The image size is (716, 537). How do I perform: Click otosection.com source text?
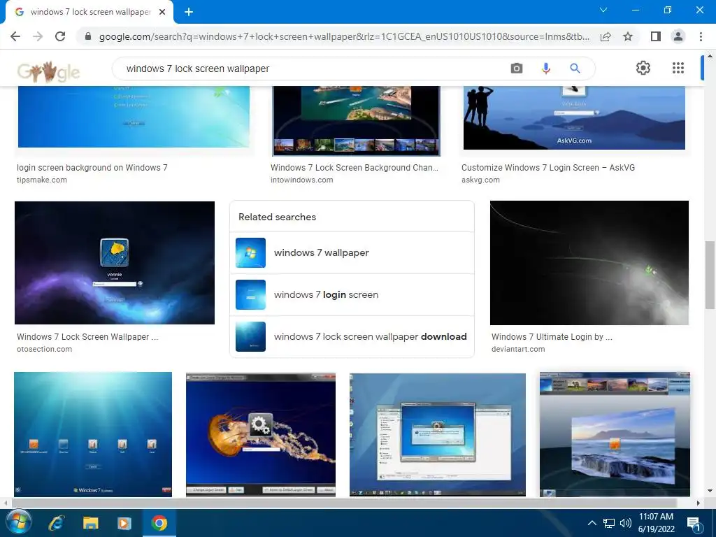pyautogui.click(x=44, y=349)
